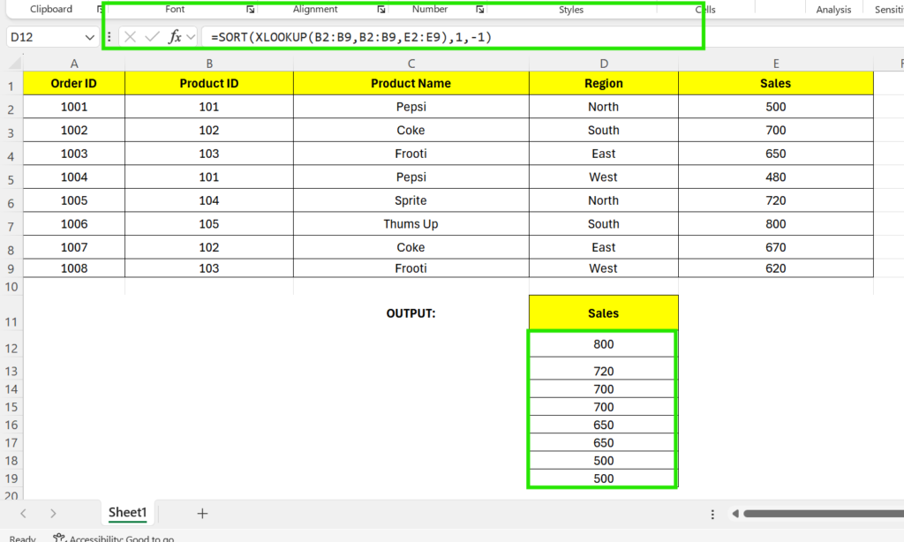
Task: Click Sales value 670 cell
Action: tap(776, 247)
